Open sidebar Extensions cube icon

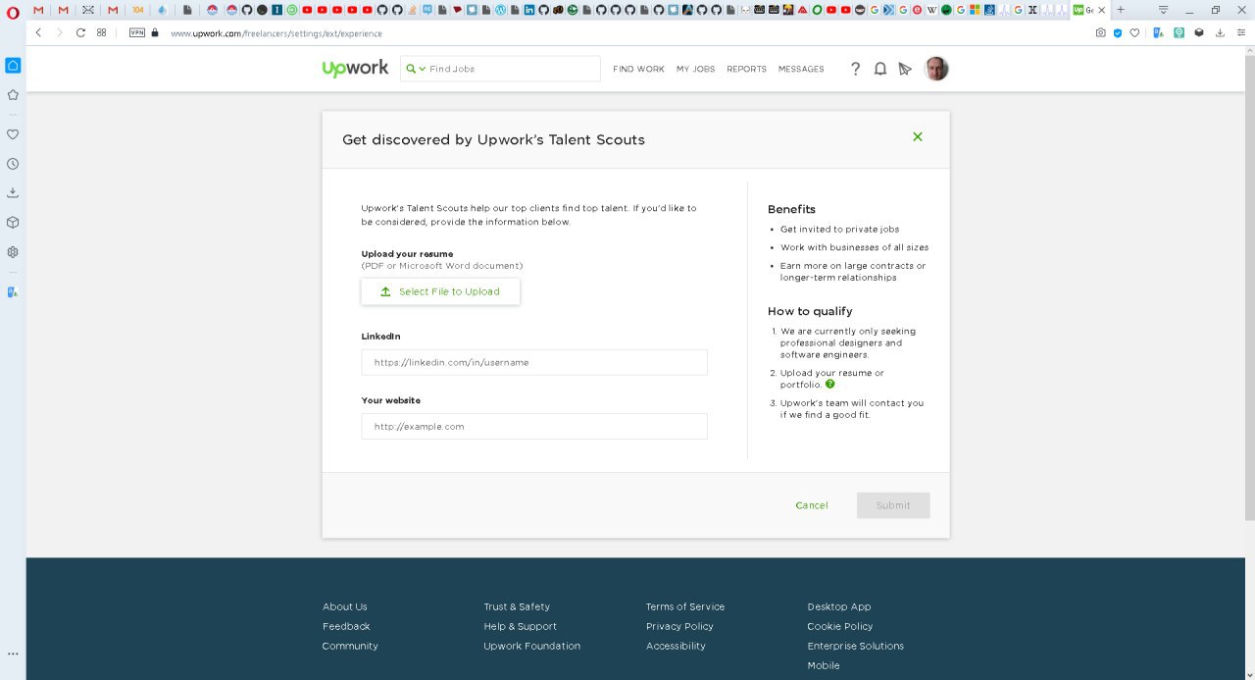(x=13, y=222)
